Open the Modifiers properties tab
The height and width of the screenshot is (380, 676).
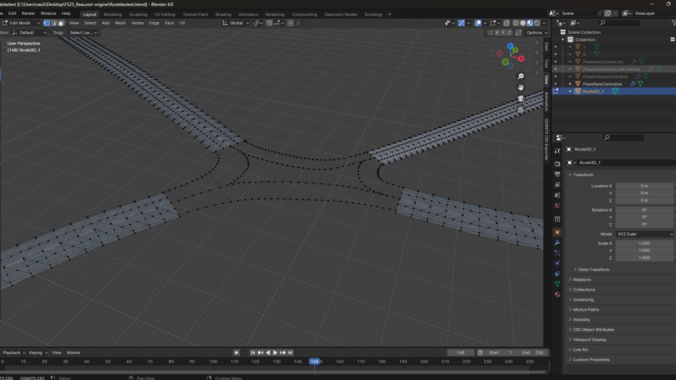pyautogui.click(x=557, y=242)
